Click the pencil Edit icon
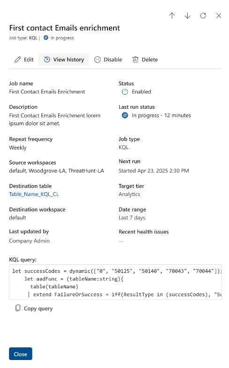The width and height of the screenshot is (229, 368). point(18,60)
